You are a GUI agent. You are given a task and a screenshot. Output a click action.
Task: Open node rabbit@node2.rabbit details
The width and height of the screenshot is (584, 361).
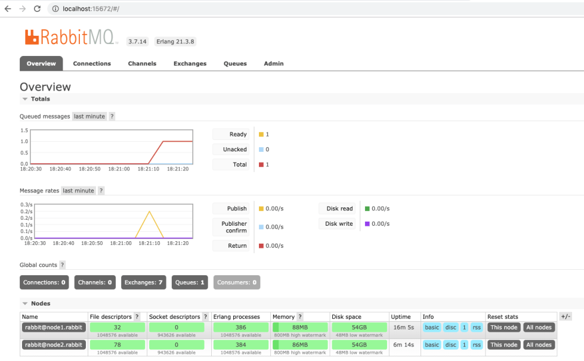pyautogui.click(x=54, y=345)
